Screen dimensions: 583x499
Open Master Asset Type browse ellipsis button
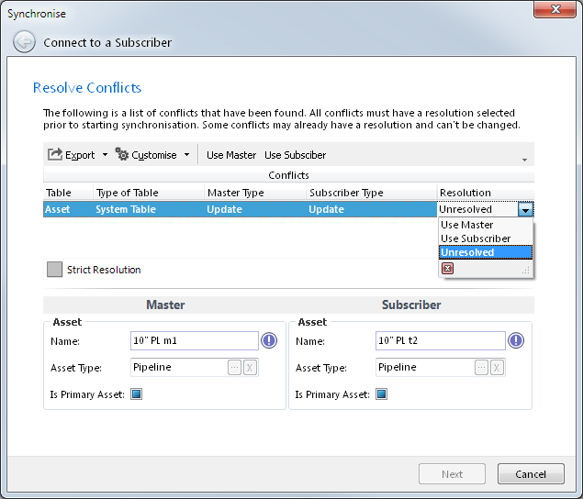pos(235,367)
